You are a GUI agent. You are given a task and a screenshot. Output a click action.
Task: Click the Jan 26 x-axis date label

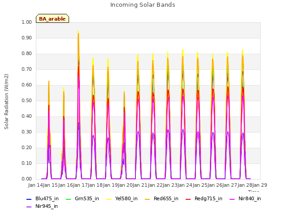[215, 185]
